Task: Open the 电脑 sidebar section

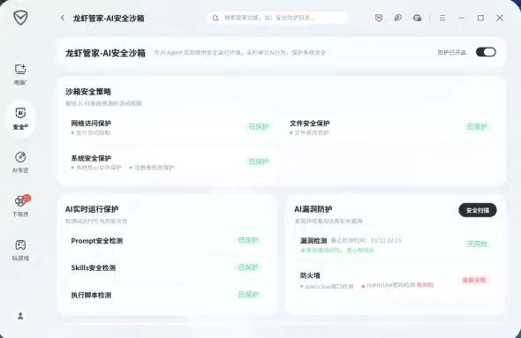Action: tap(20, 74)
